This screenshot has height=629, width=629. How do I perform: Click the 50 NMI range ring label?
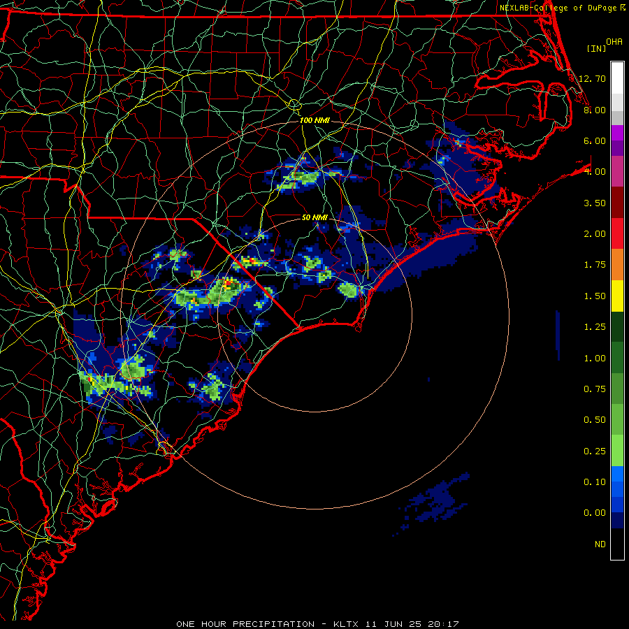click(314, 217)
